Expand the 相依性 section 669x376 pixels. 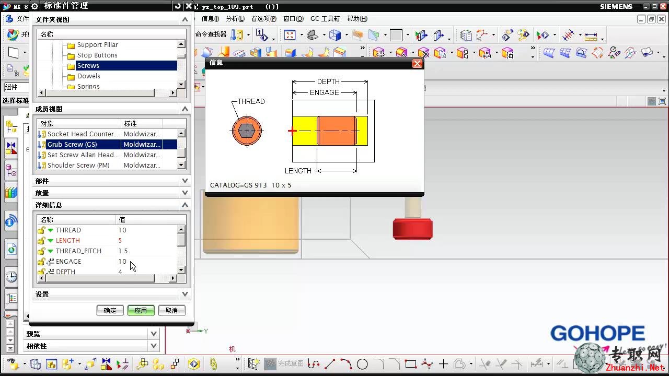click(154, 346)
